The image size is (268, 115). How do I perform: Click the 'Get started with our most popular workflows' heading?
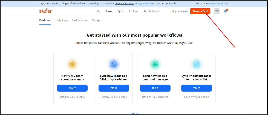[x=134, y=35]
